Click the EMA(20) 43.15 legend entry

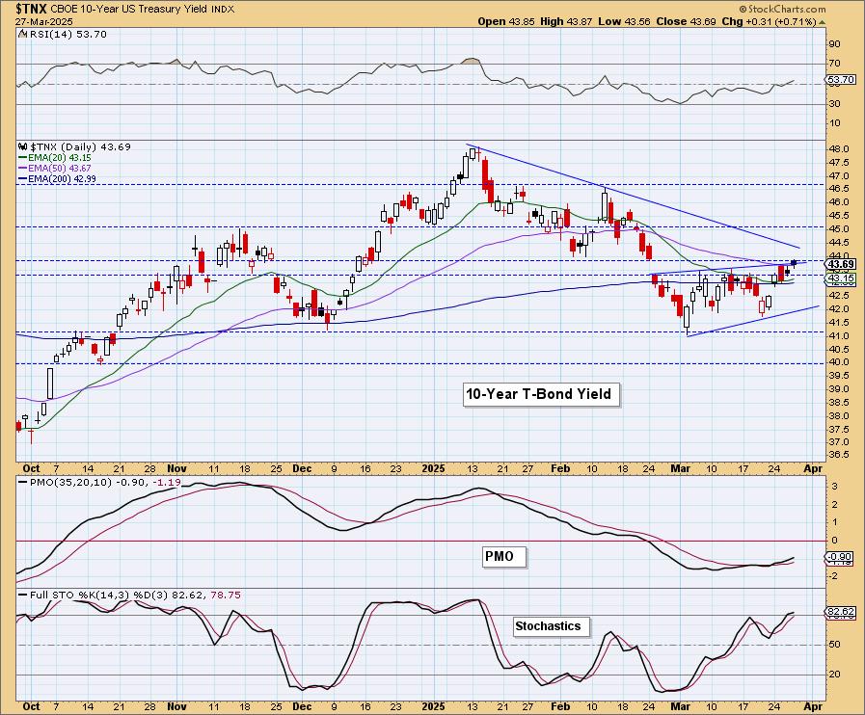click(60, 158)
